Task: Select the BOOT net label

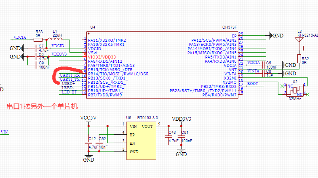Action: (x=253, y=84)
